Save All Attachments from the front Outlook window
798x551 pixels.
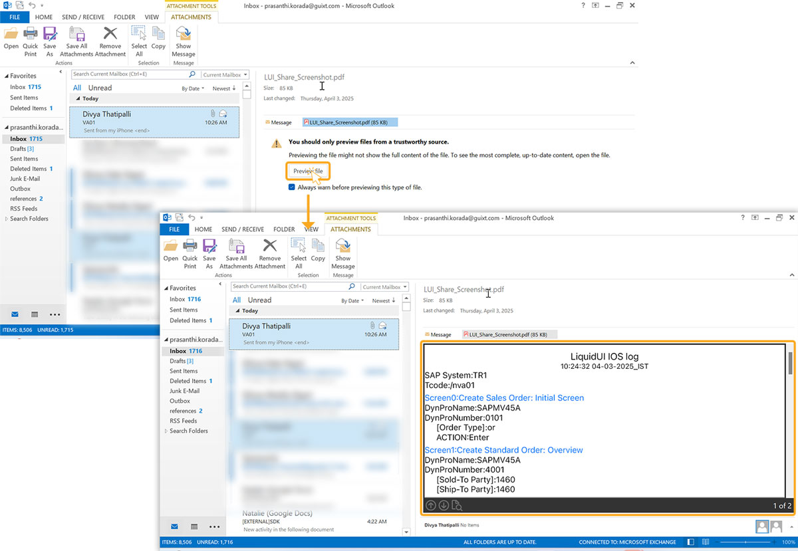coord(236,253)
